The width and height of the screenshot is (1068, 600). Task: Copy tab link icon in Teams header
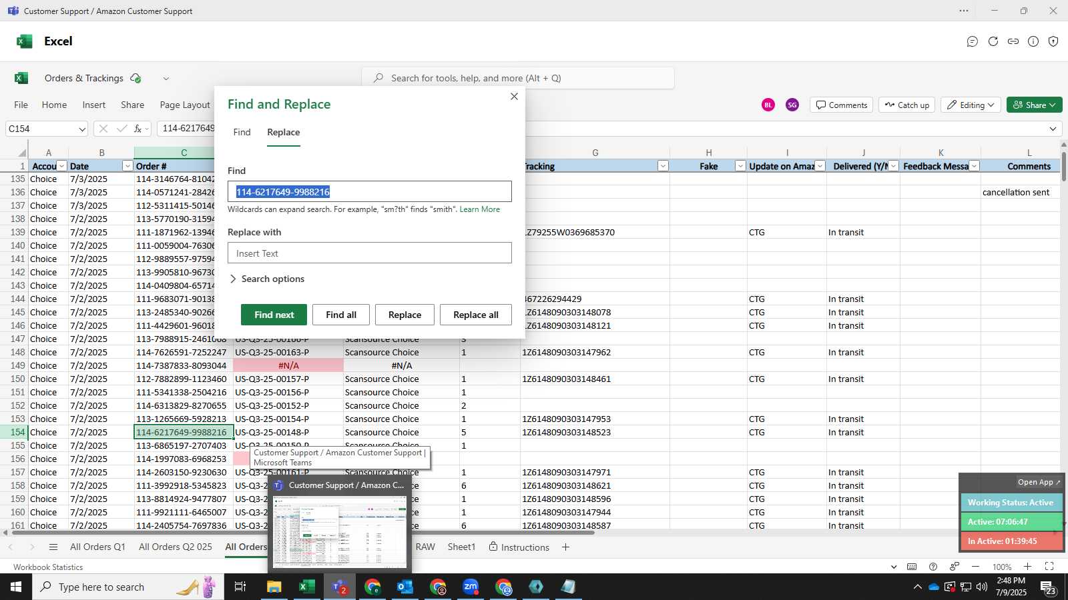pos(1013,41)
